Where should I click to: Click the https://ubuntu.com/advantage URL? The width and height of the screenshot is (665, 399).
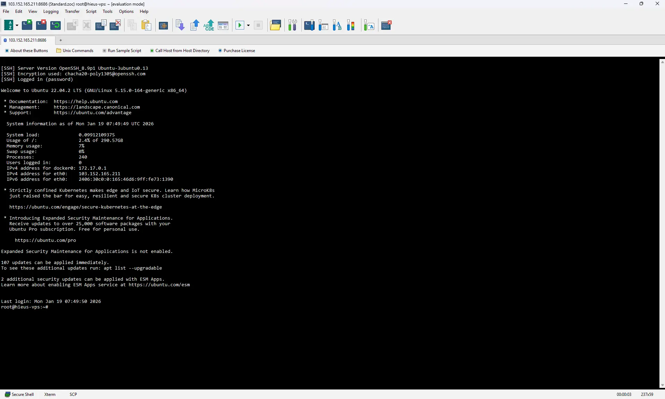click(x=93, y=113)
